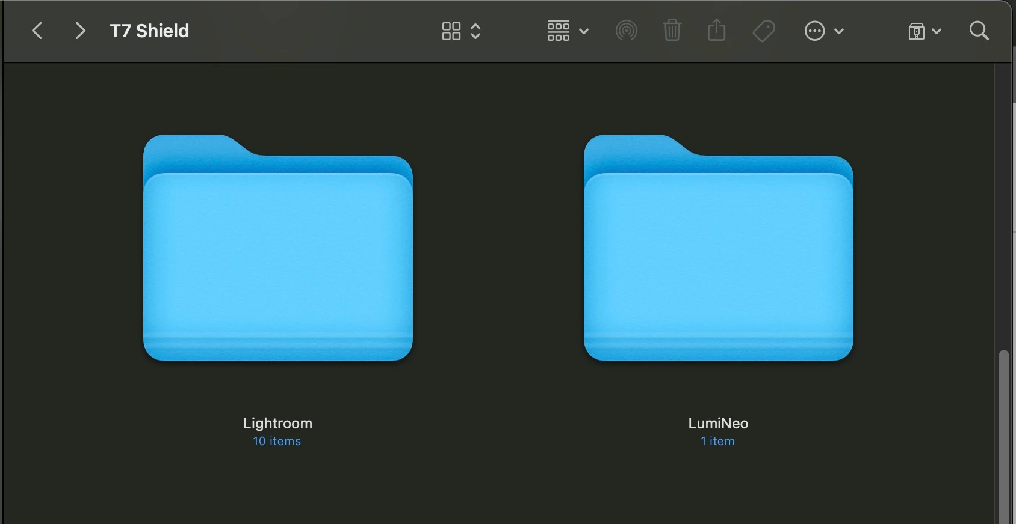Viewport: 1016px width, 524px height.
Task: Click the edit tags icon
Action: pos(764,31)
